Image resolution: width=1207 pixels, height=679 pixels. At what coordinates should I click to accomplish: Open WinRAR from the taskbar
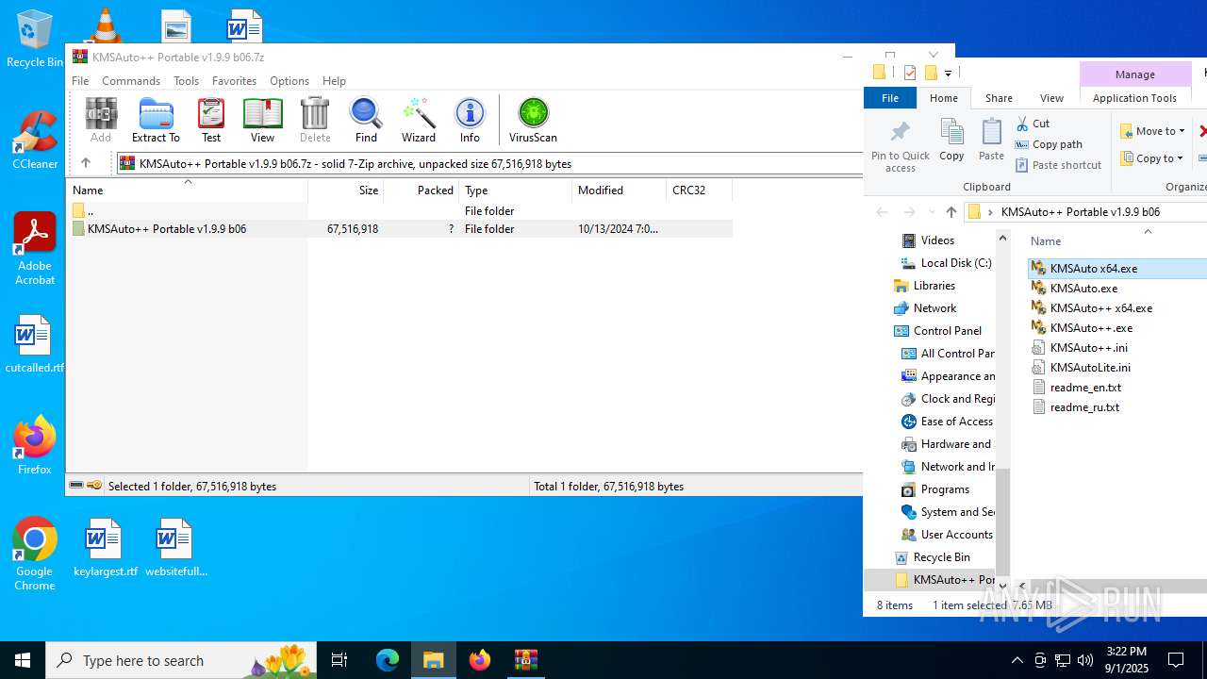pyautogui.click(x=525, y=660)
